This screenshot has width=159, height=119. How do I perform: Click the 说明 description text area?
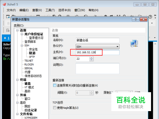click(98, 68)
